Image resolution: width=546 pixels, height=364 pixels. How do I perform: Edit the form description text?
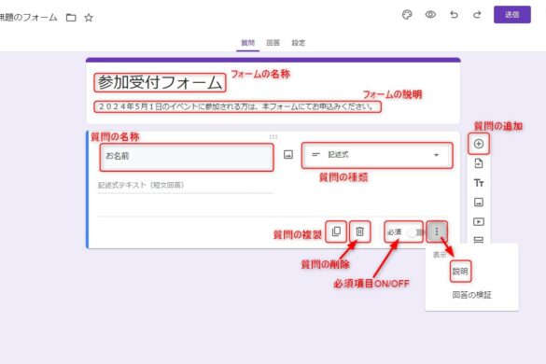pos(237,106)
